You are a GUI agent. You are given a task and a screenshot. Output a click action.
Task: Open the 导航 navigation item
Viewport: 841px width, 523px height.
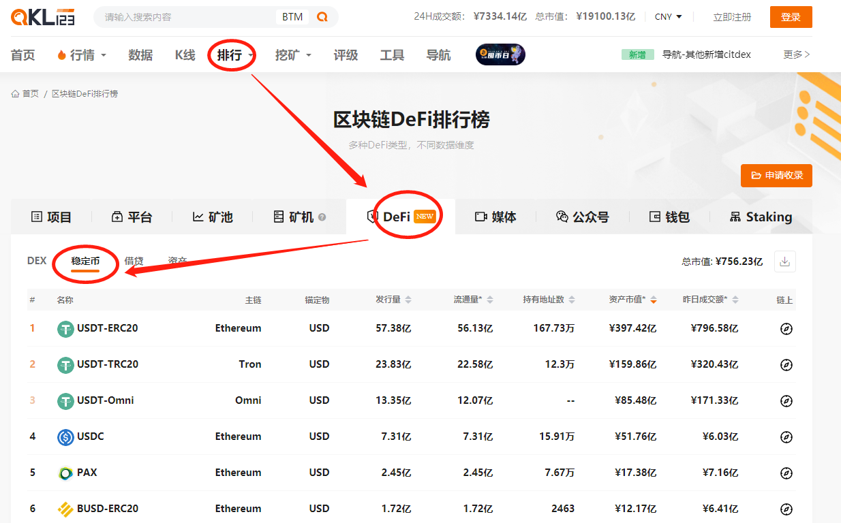tap(438, 55)
